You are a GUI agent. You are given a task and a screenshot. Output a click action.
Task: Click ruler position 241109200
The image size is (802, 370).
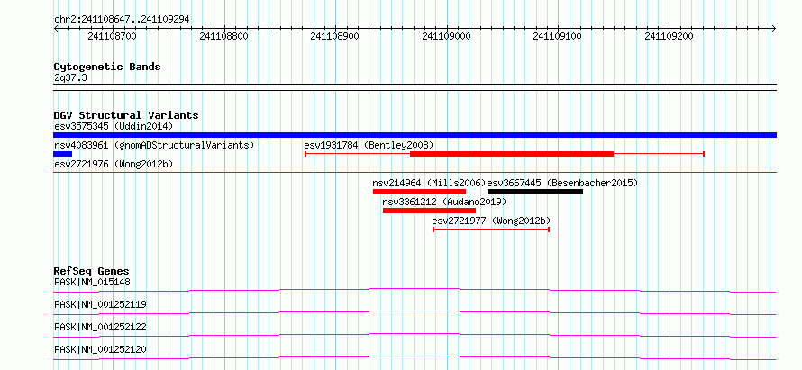(x=669, y=36)
